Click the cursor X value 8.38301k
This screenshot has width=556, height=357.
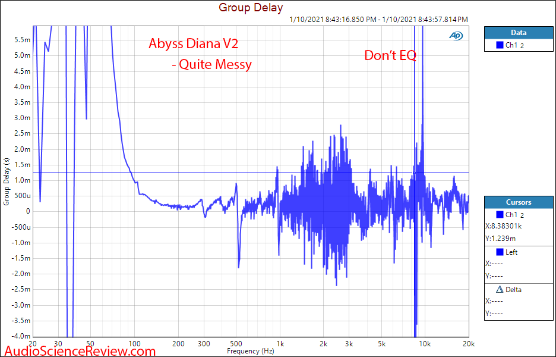point(503,226)
